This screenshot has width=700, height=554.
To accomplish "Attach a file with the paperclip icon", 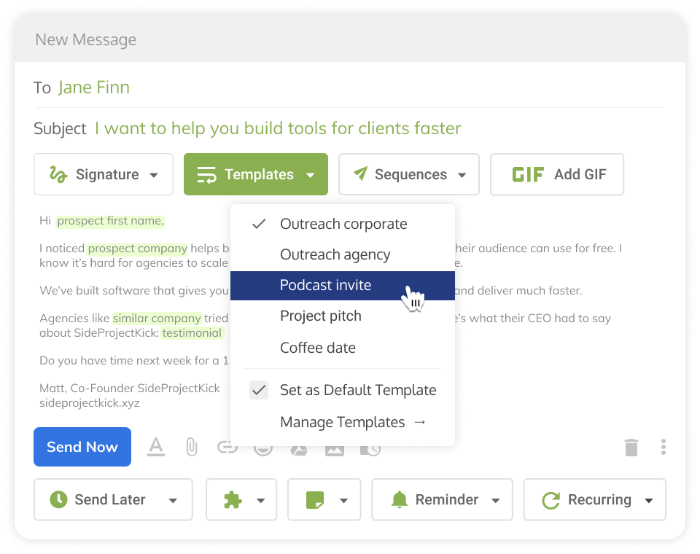I will pyautogui.click(x=191, y=447).
